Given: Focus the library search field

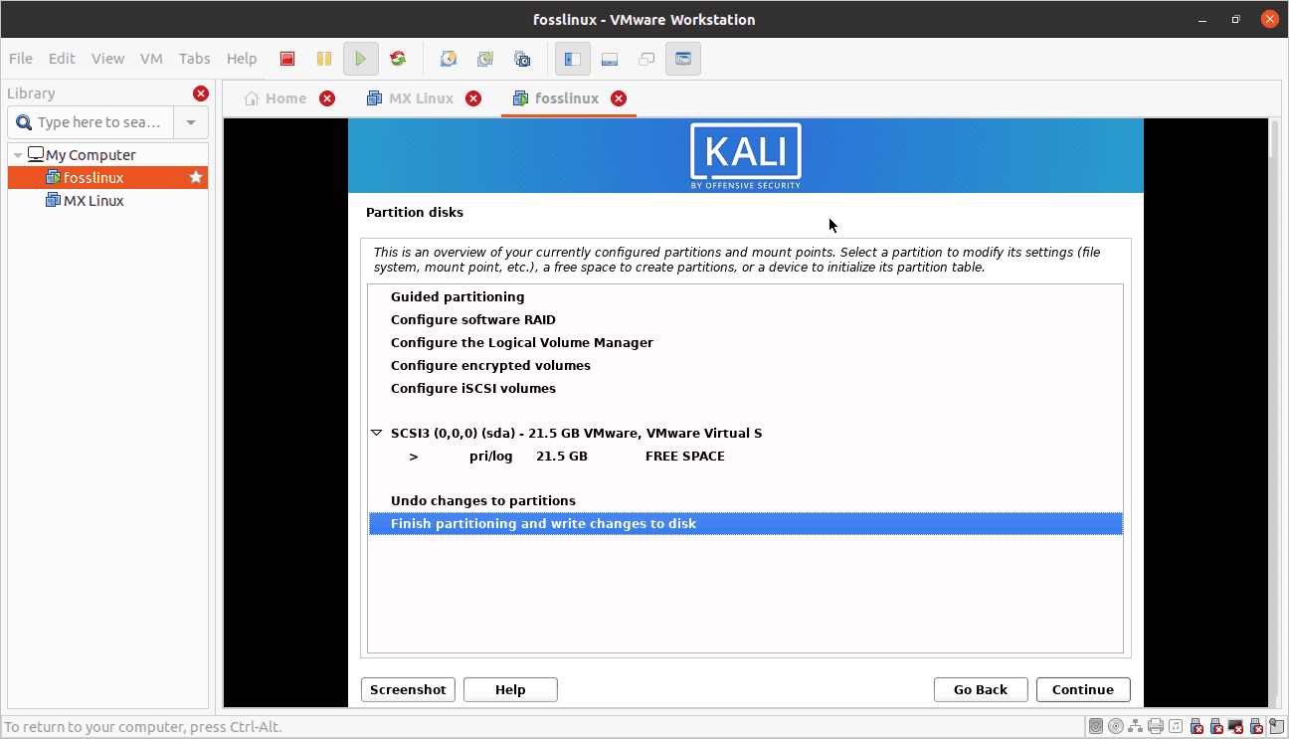Looking at the screenshot, I should (91, 122).
